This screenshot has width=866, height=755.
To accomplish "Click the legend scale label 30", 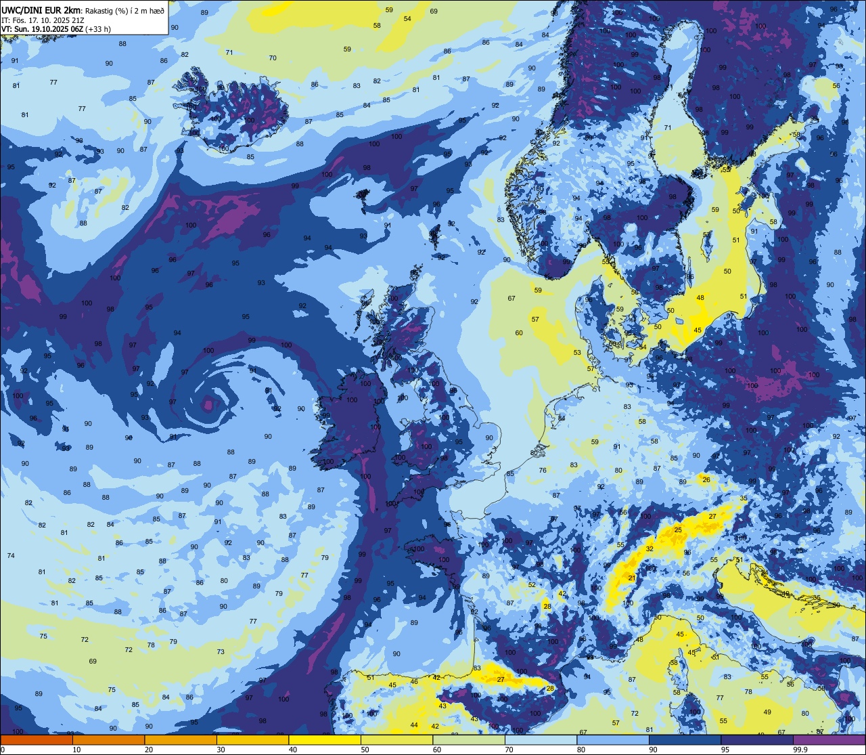I will 221,750.
